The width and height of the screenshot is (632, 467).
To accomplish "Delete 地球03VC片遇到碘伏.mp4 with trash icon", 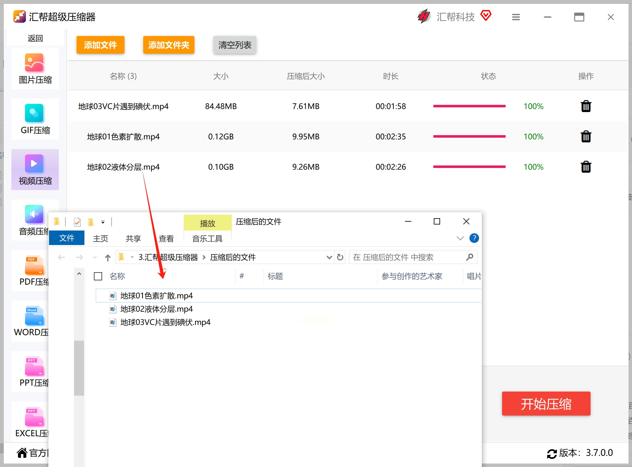I will (586, 106).
